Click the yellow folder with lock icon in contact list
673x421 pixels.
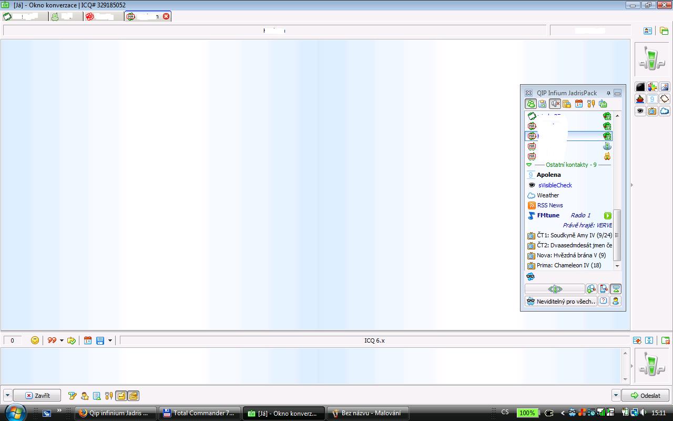[567, 104]
